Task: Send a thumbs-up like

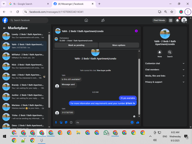Action: pyautogui.click(x=138, y=122)
